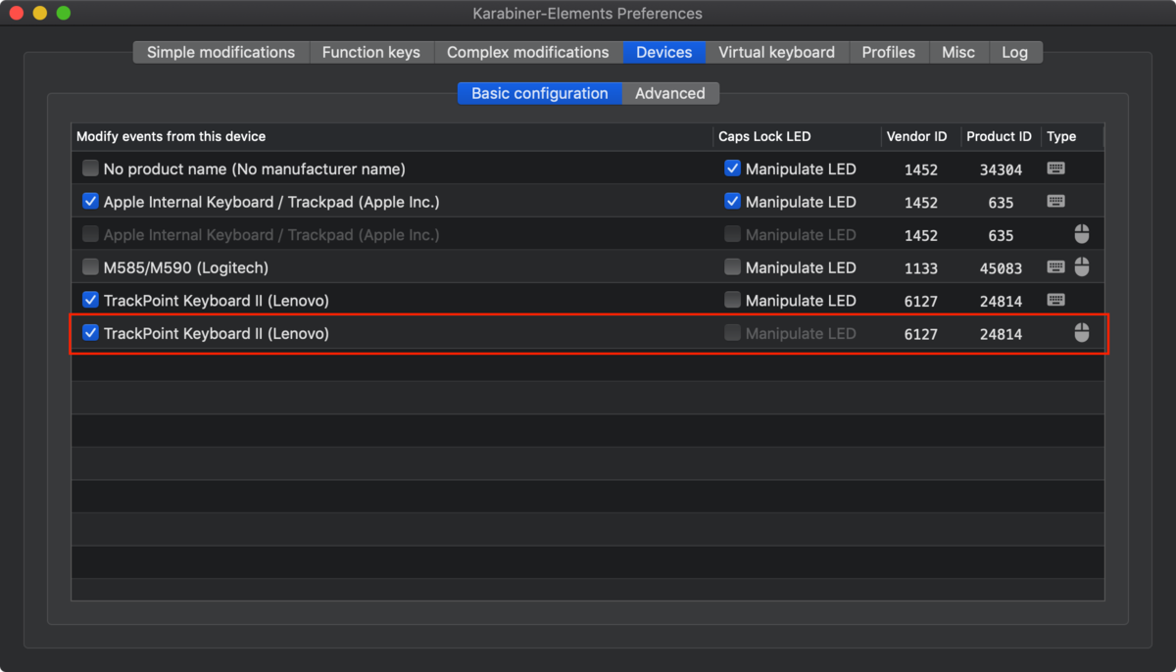This screenshot has width=1176, height=672.
Task: Open the Misc tab
Action: point(958,52)
